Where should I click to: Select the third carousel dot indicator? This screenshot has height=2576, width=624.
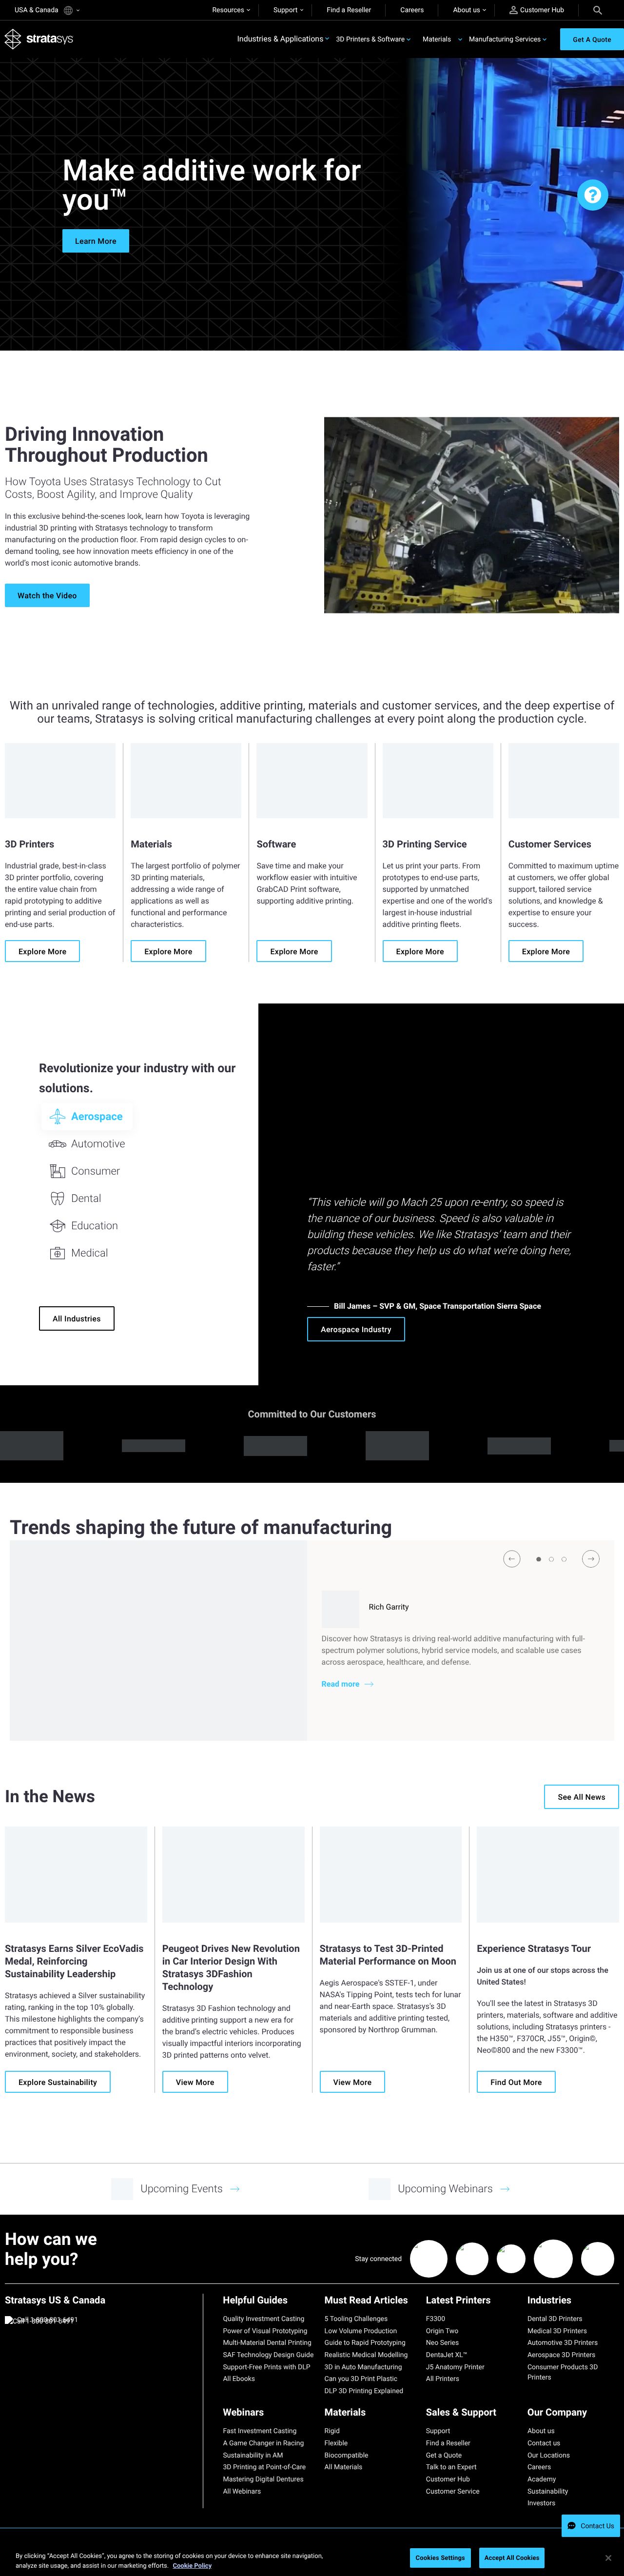click(564, 1558)
